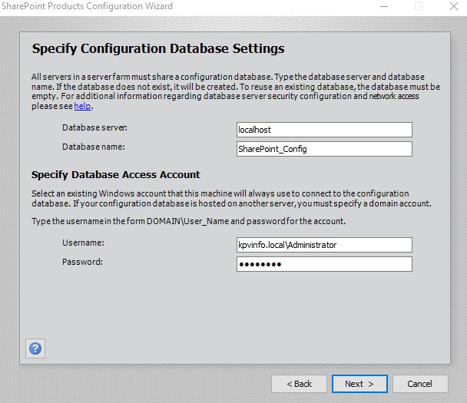Click the 'SharePoint Products Configuration Wizard' title text

pos(87,6)
